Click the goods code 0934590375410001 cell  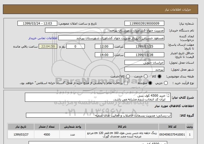pyautogui.click(x=172, y=134)
